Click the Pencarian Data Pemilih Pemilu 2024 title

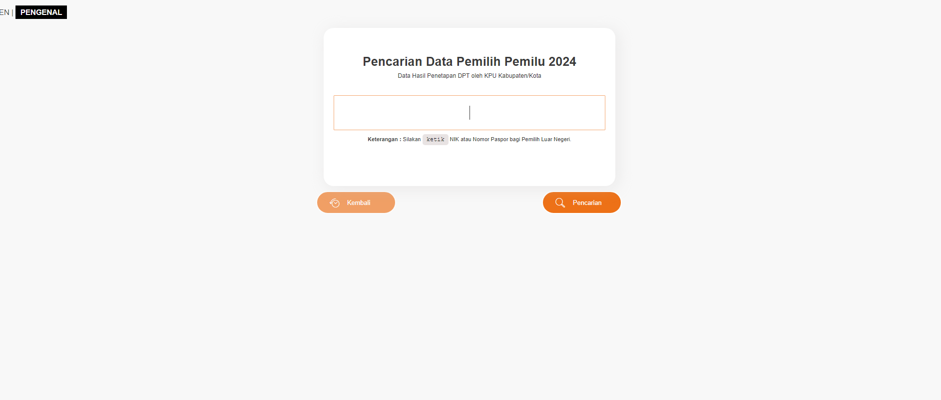click(469, 61)
